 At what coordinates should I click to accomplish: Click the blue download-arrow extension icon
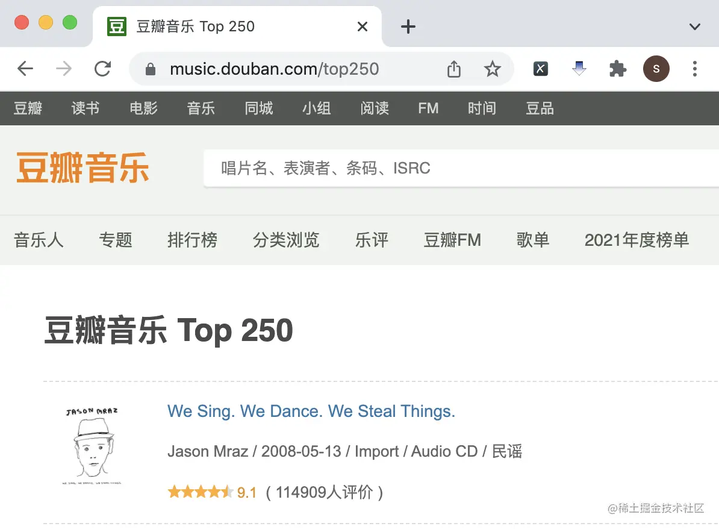[x=579, y=68]
